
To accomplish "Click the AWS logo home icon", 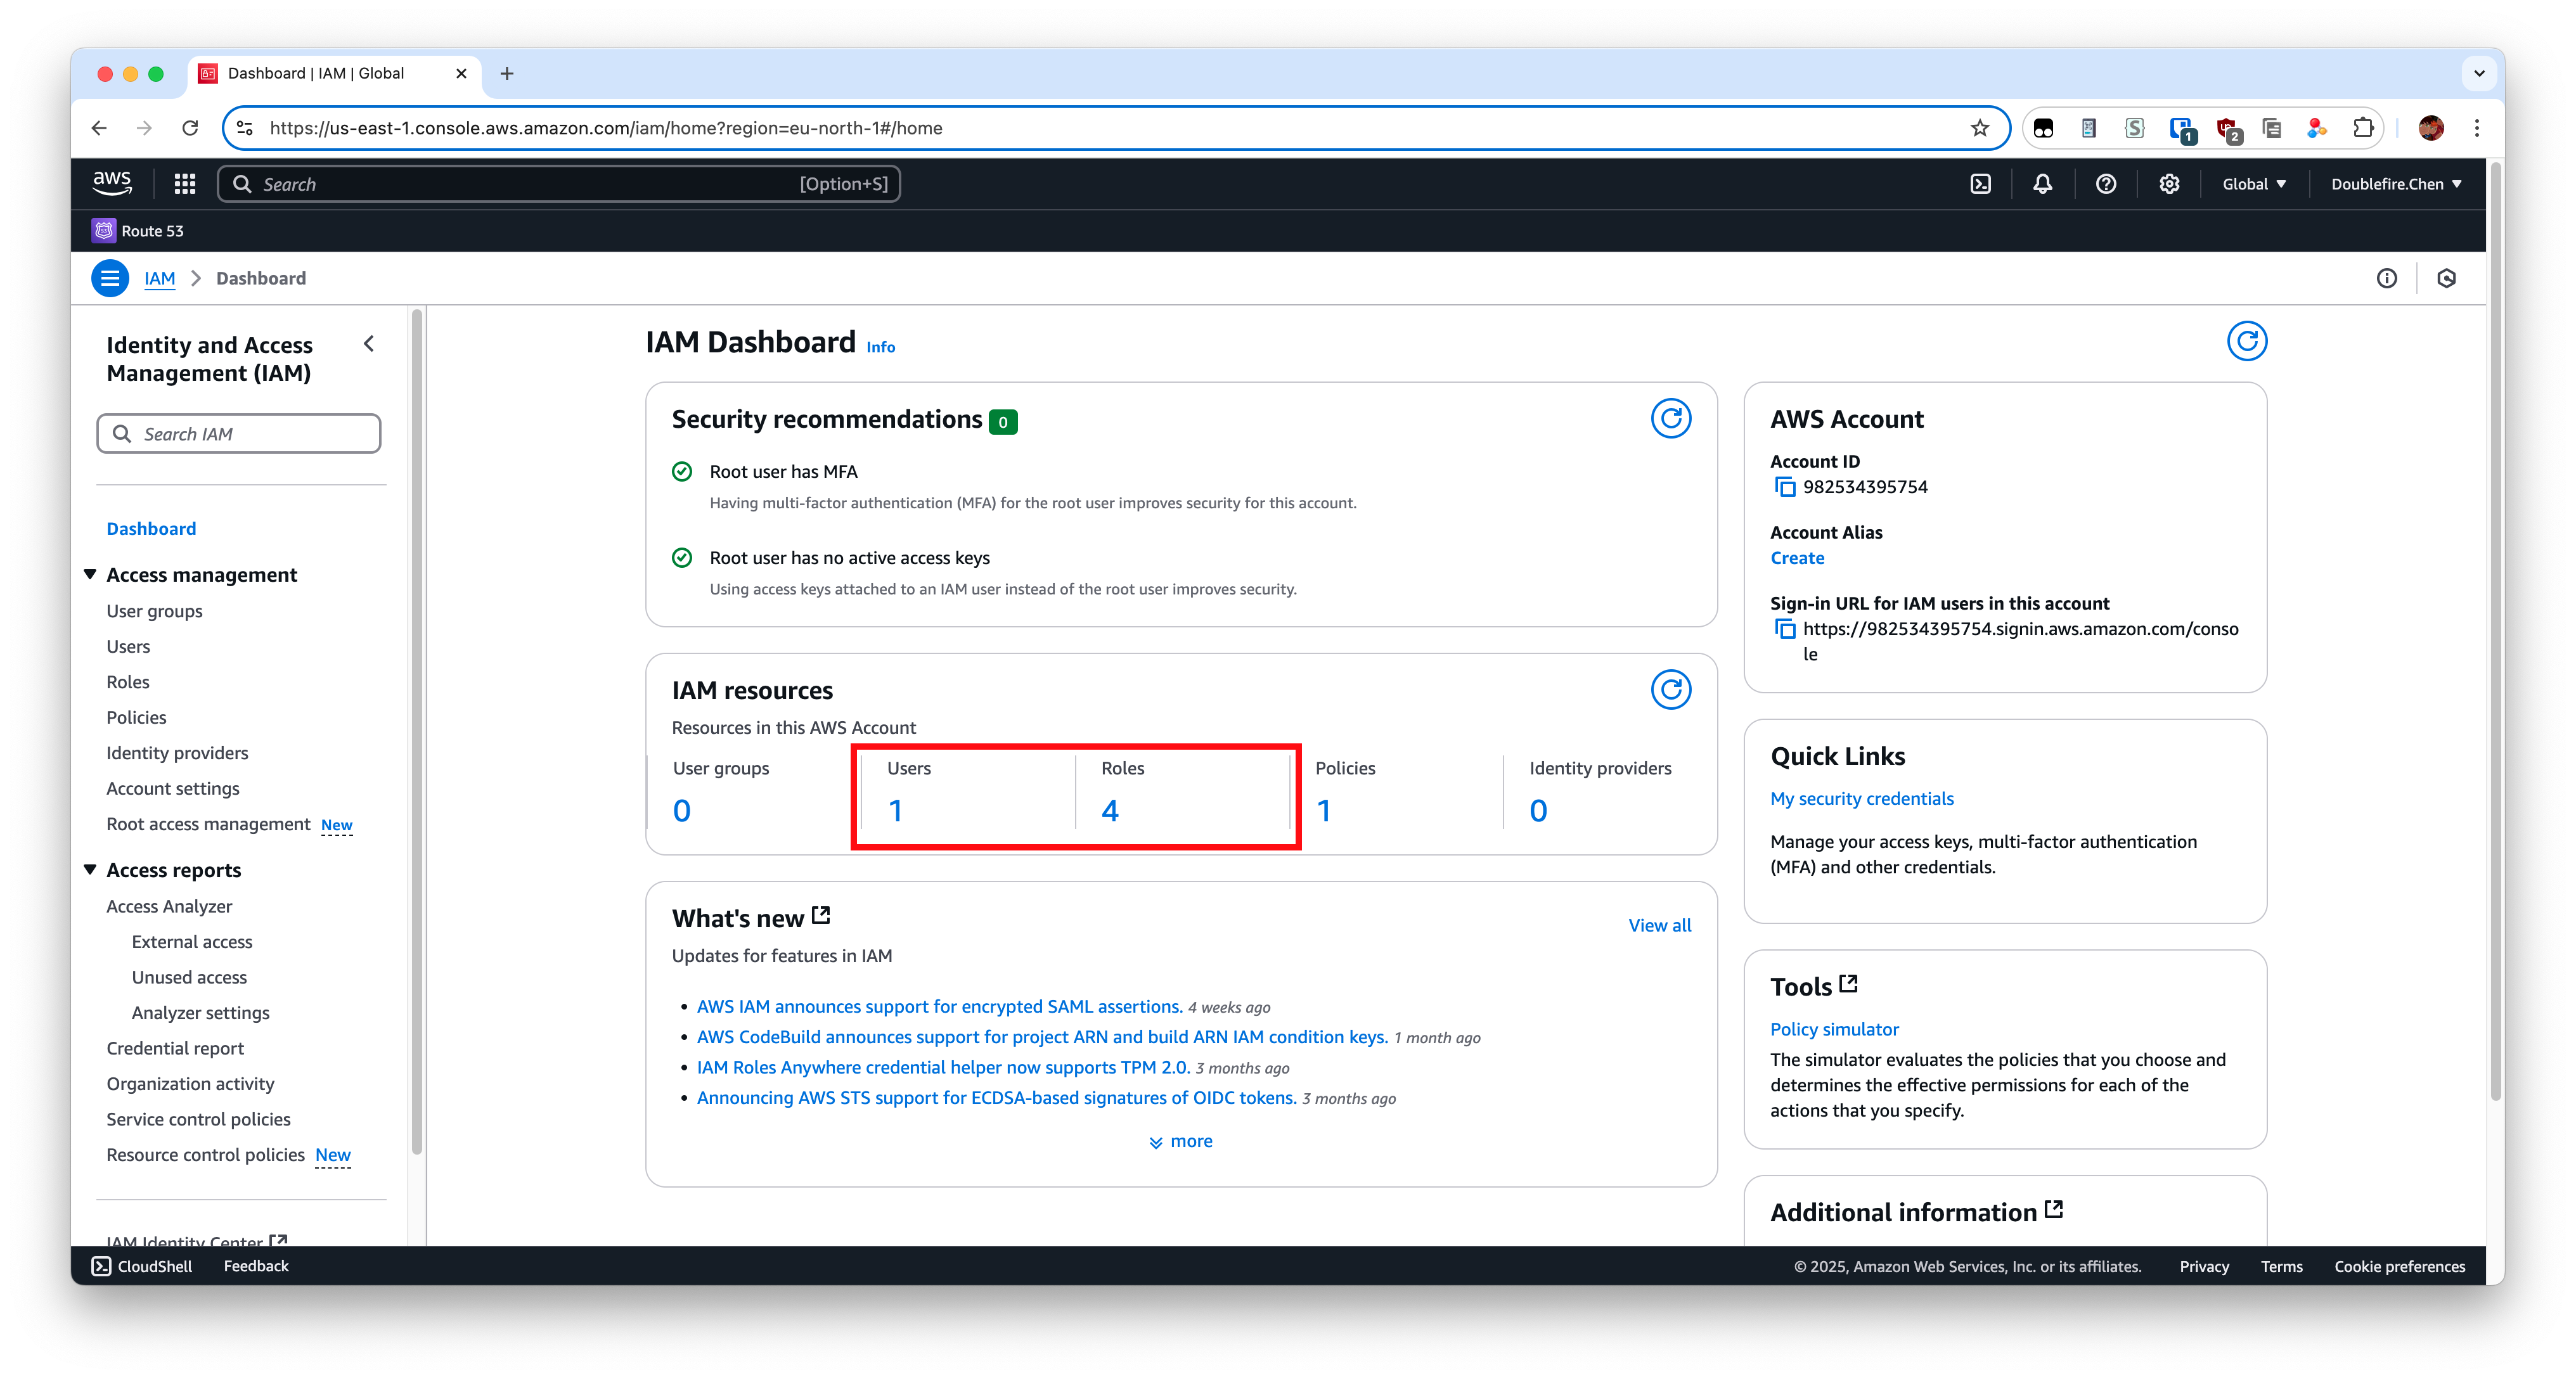I will coord(112,183).
